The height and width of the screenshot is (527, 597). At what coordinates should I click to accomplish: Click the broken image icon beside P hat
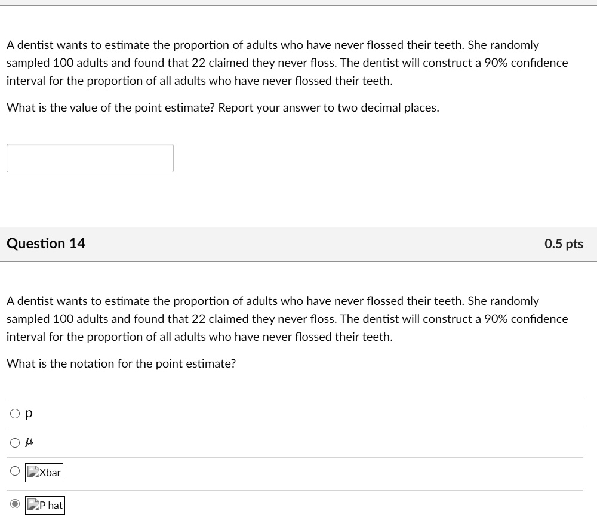pos(33,506)
